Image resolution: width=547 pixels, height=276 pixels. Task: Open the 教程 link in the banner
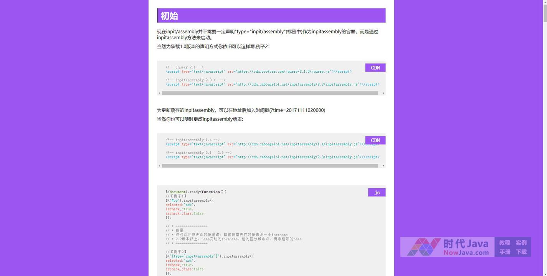[504, 243]
